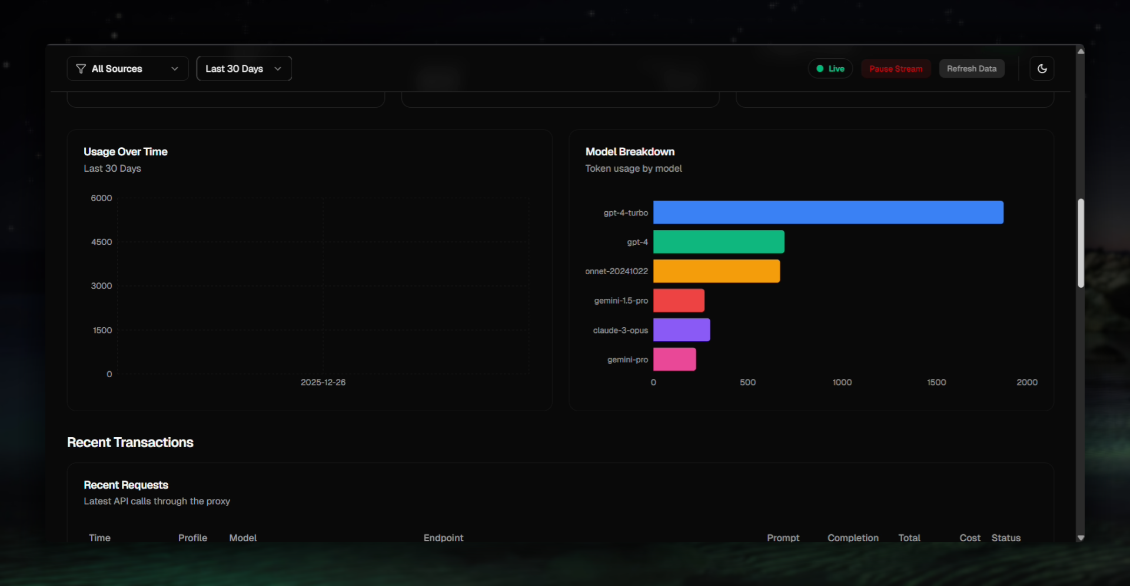Sort by the Time column header
The width and height of the screenshot is (1130, 586).
(x=99, y=538)
